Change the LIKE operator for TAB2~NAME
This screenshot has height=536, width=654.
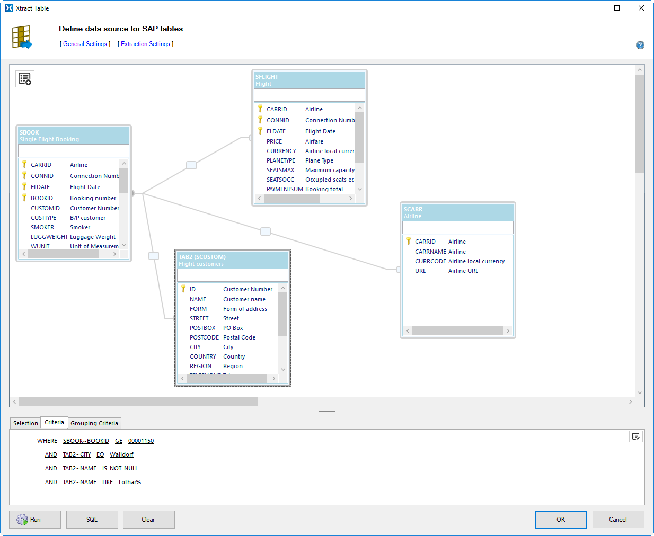click(x=108, y=482)
